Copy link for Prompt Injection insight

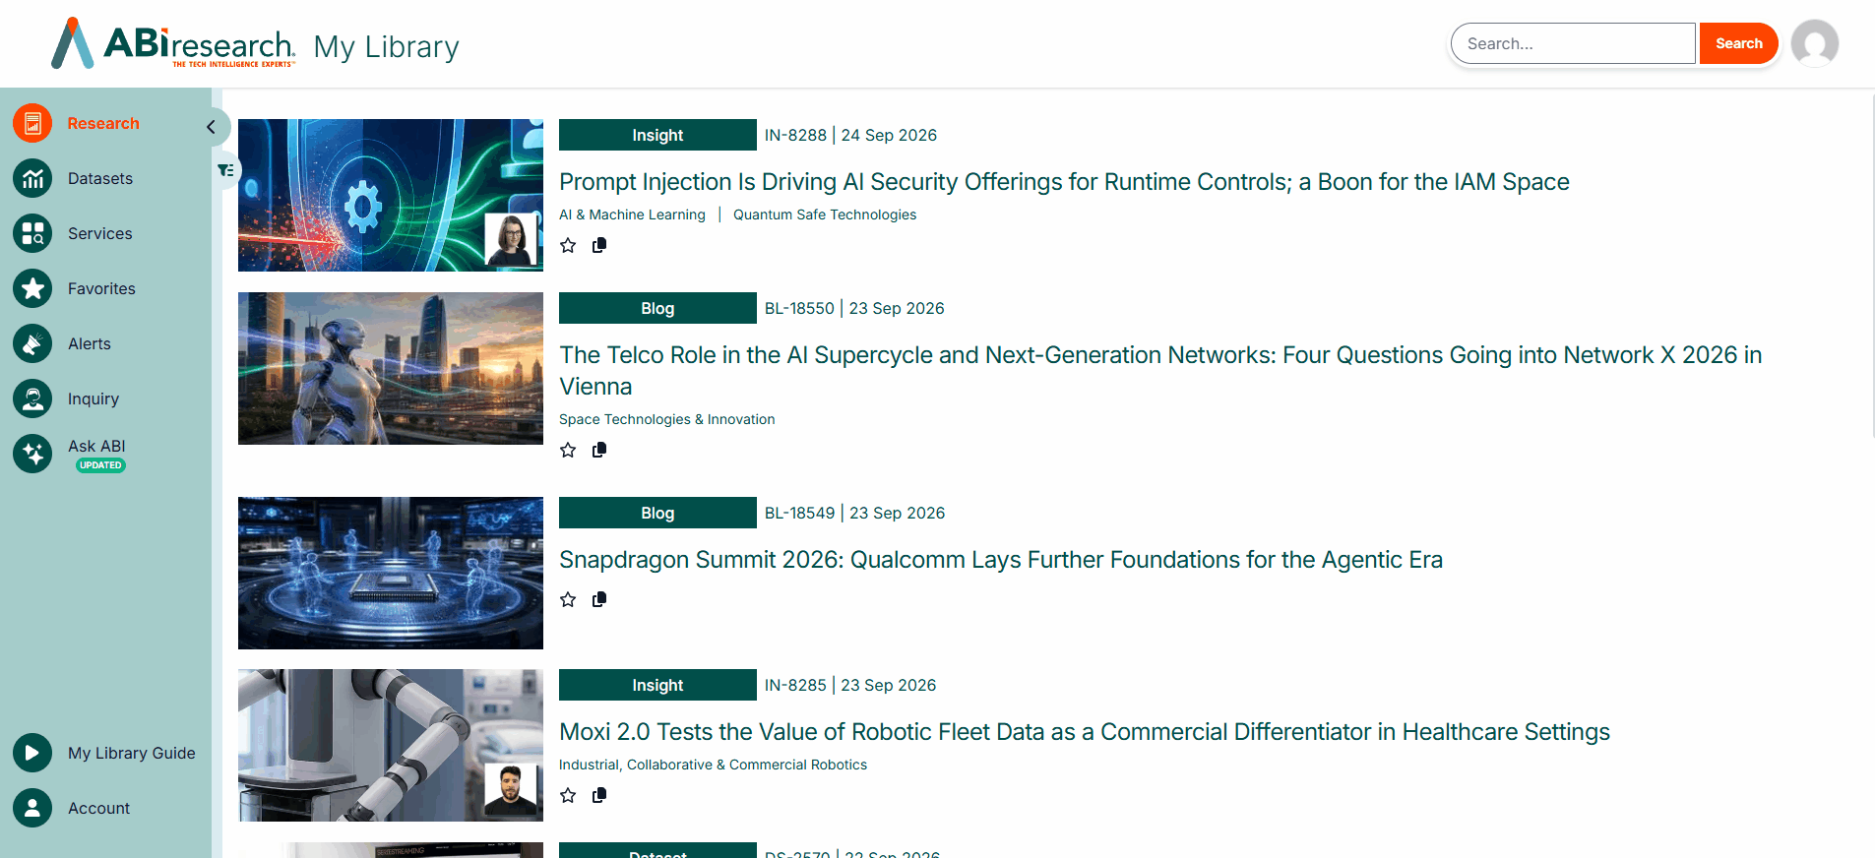[599, 245]
